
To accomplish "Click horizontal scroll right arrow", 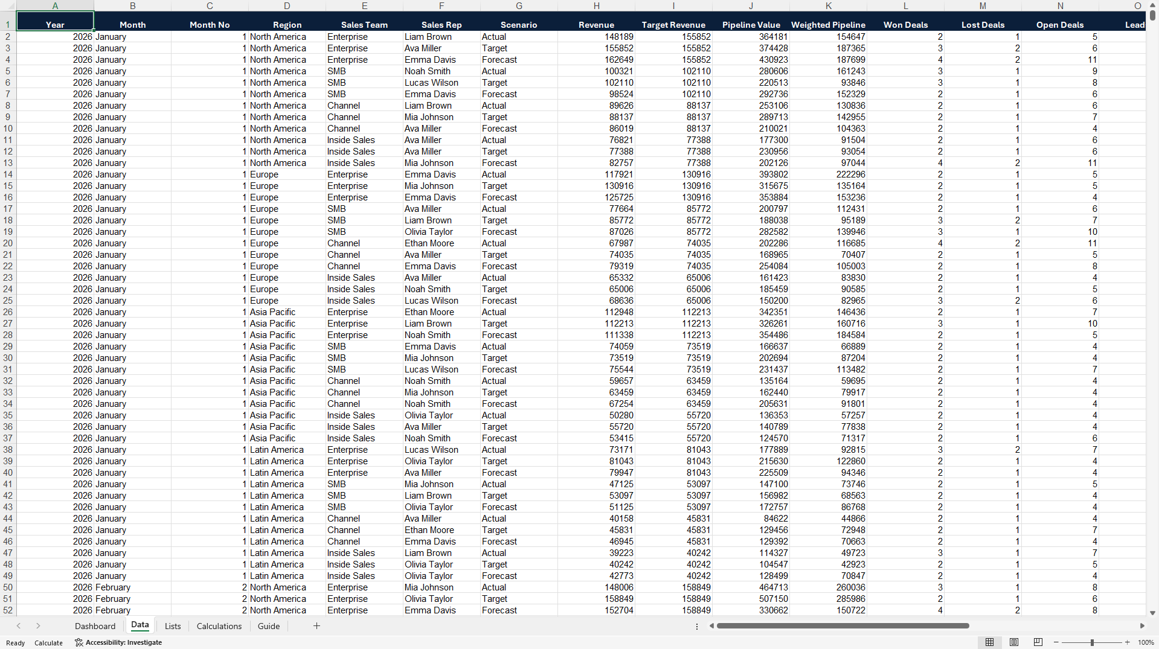I will (x=1141, y=626).
